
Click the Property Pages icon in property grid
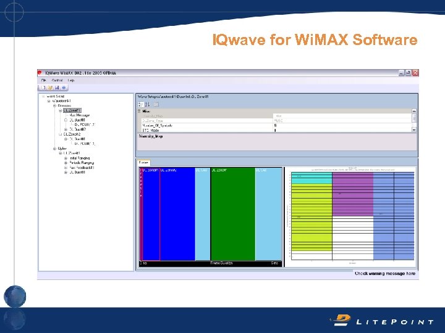[156, 104]
